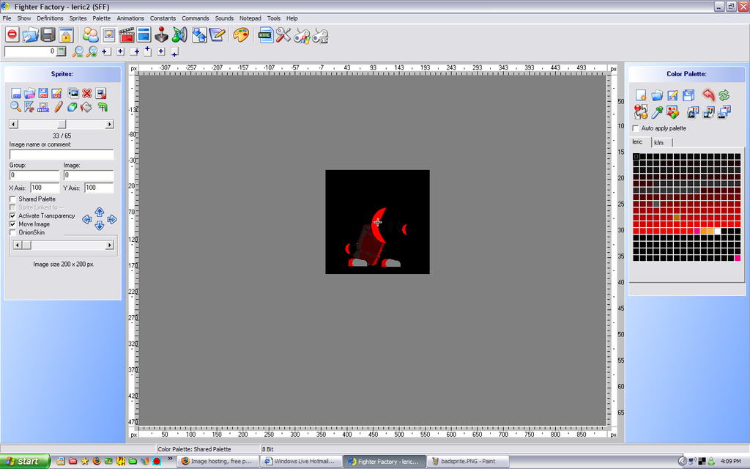The width and height of the screenshot is (750, 469).
Task: Click the Windows Start button
Action: 24,462
